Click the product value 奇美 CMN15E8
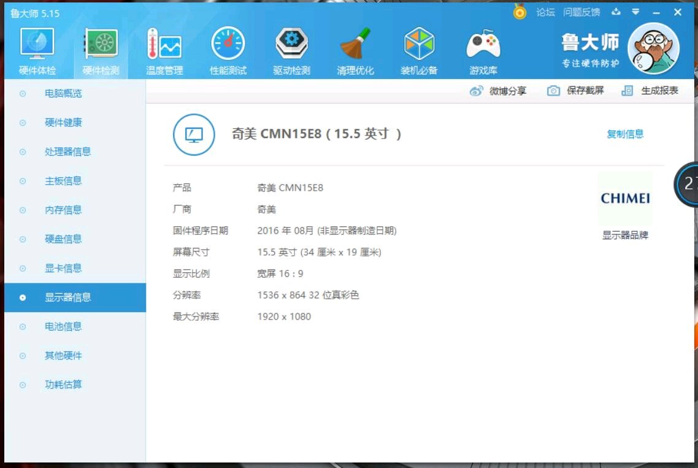The image size is (698, 468). [290, 188]
